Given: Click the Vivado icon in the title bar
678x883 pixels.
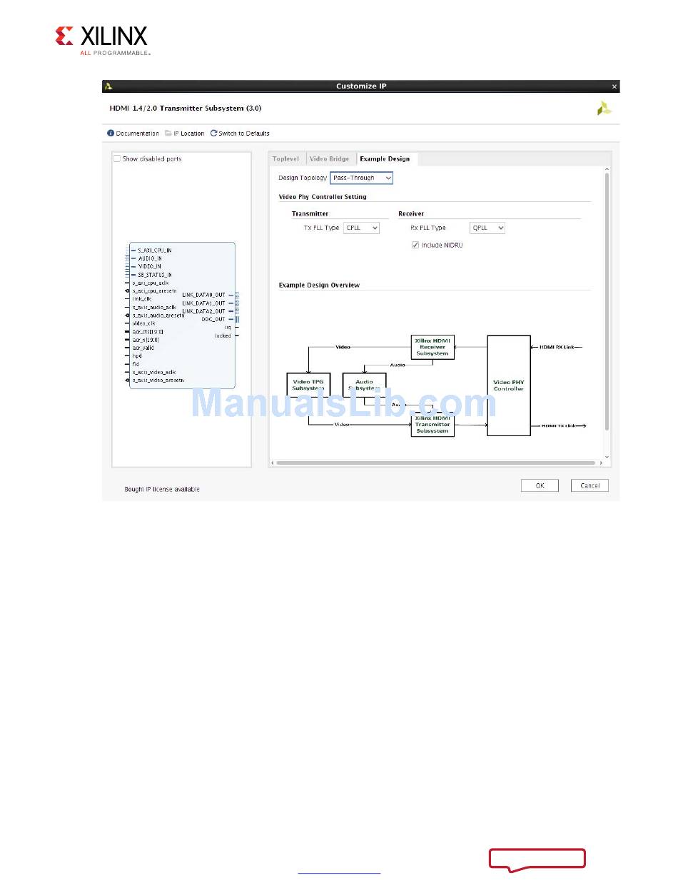Looking at the screenshot, I should [x=108, y=86].
